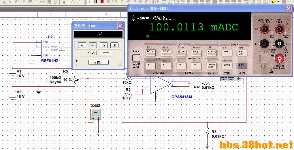Switch multimeter XMM2 to DC straight-line mode
294x150 pixels.
(x=106, y=53)
